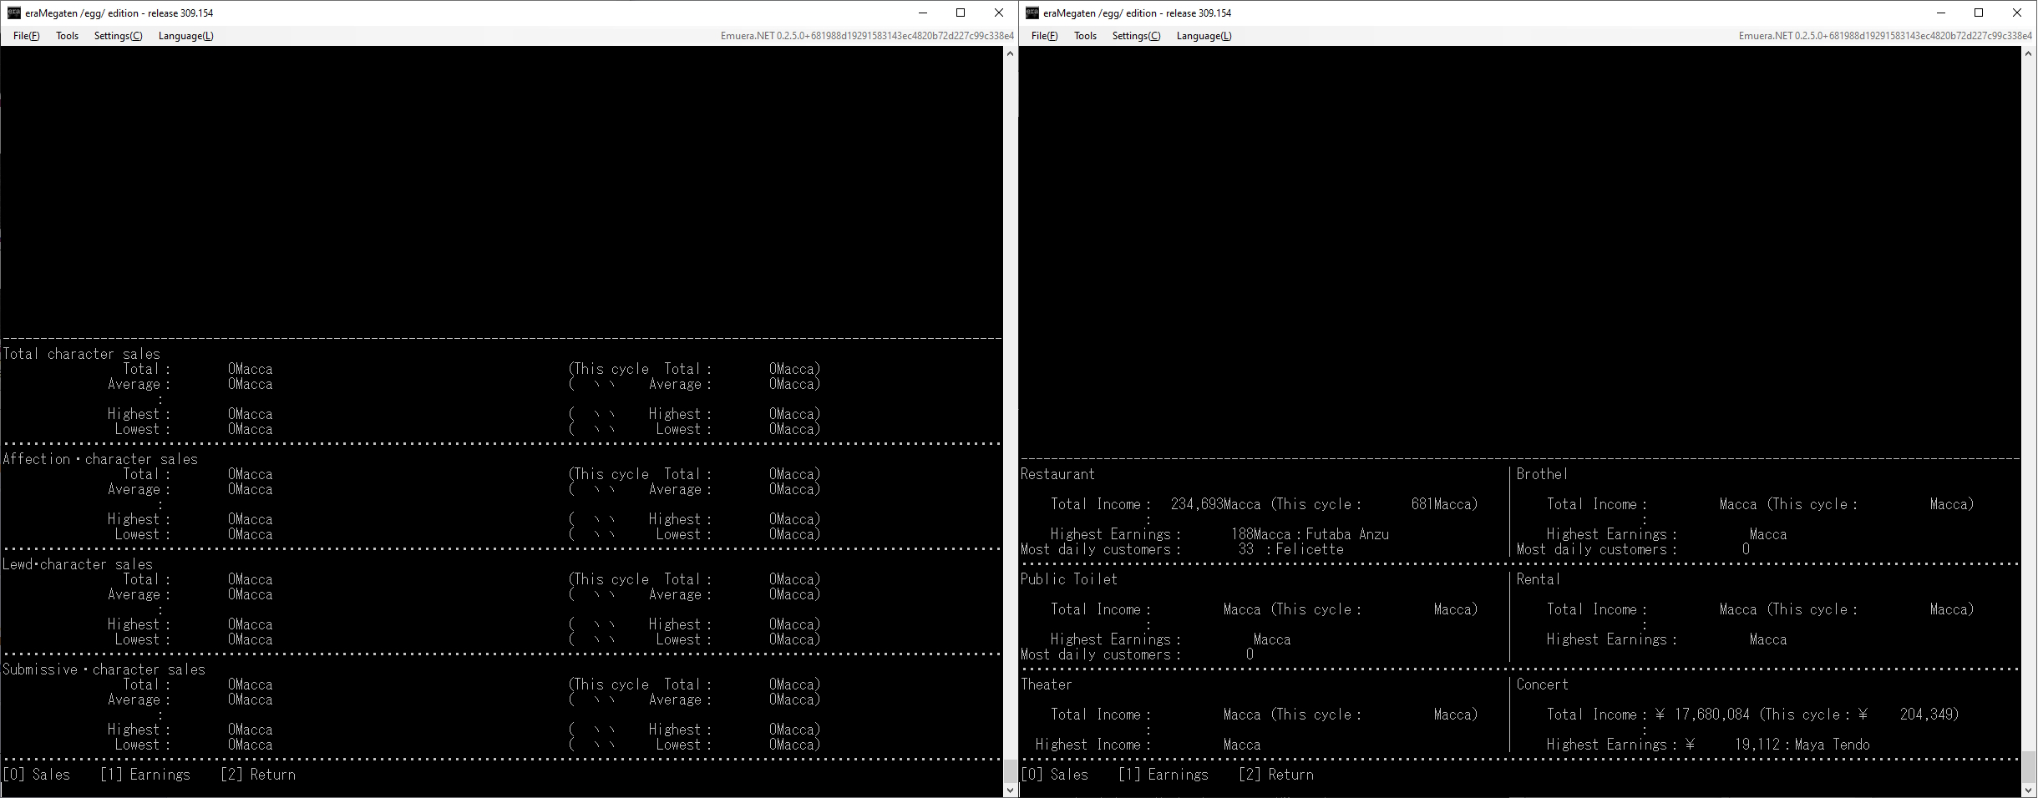The height and width of the screenshot is (798, 2038).
Task: Click 'Felicette' most daily customers name
Action: click(x=1310, y=549)
